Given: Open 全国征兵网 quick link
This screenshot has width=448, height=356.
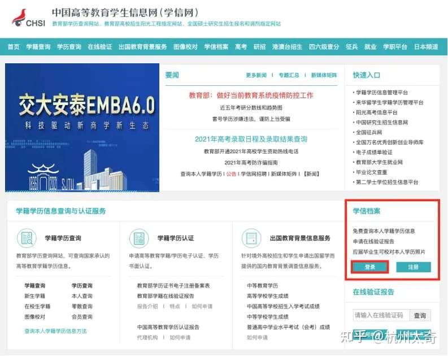Looking at the screenshot, I should tap(369, 132).
